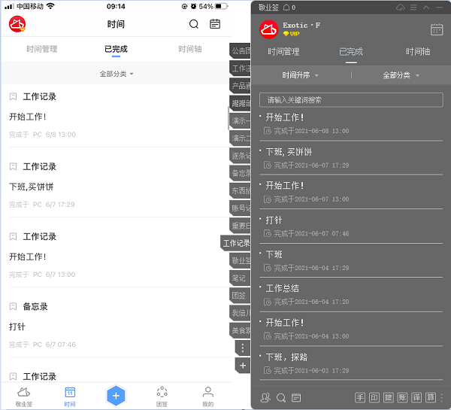Select 时间 tab in mobile bottom bar
451x410 pixels.
click(70, 396)
